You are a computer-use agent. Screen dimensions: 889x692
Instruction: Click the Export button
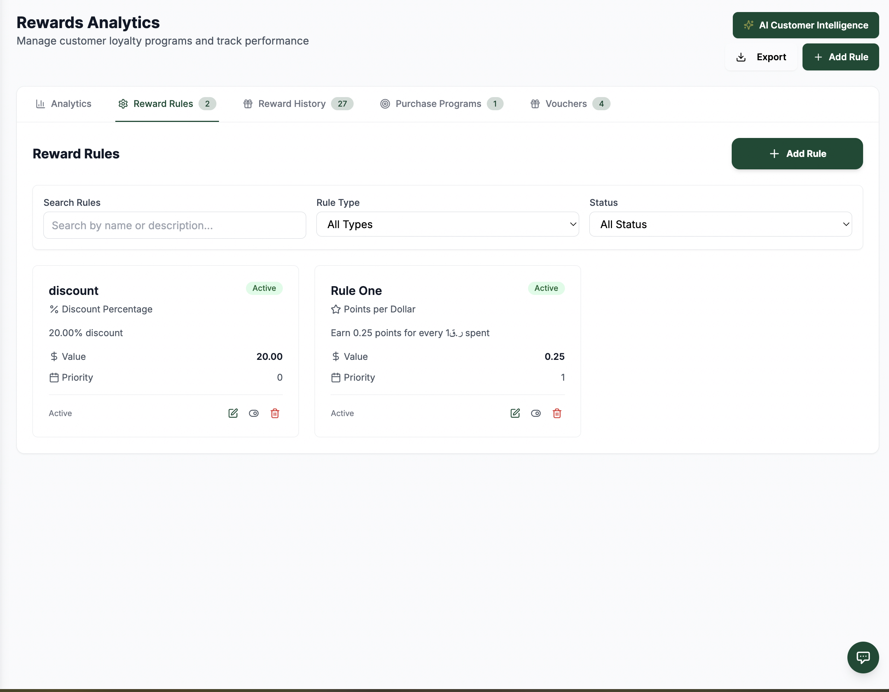[761, 57]
